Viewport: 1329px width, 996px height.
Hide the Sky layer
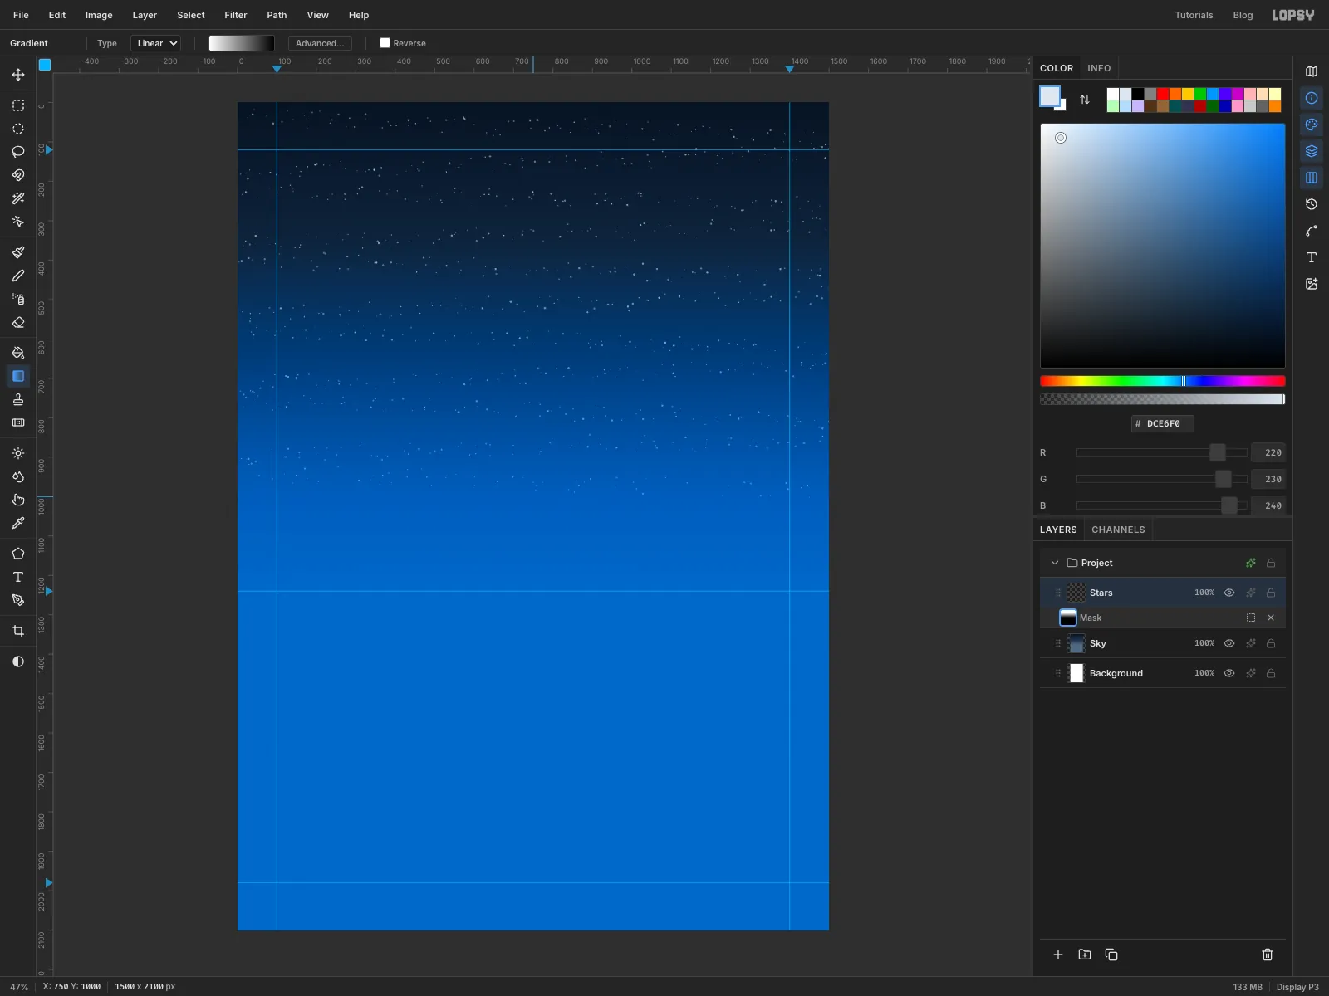coord(1229,643)
